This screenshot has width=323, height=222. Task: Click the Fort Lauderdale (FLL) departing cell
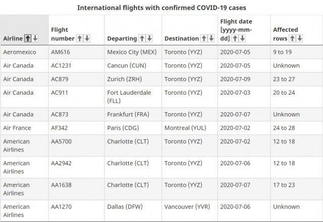point(133,97)
